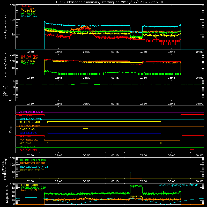Select the SC_IN_SUNLIGHT flag label
This screenshot has height=207, width=207.
click(x=30, y=122)
